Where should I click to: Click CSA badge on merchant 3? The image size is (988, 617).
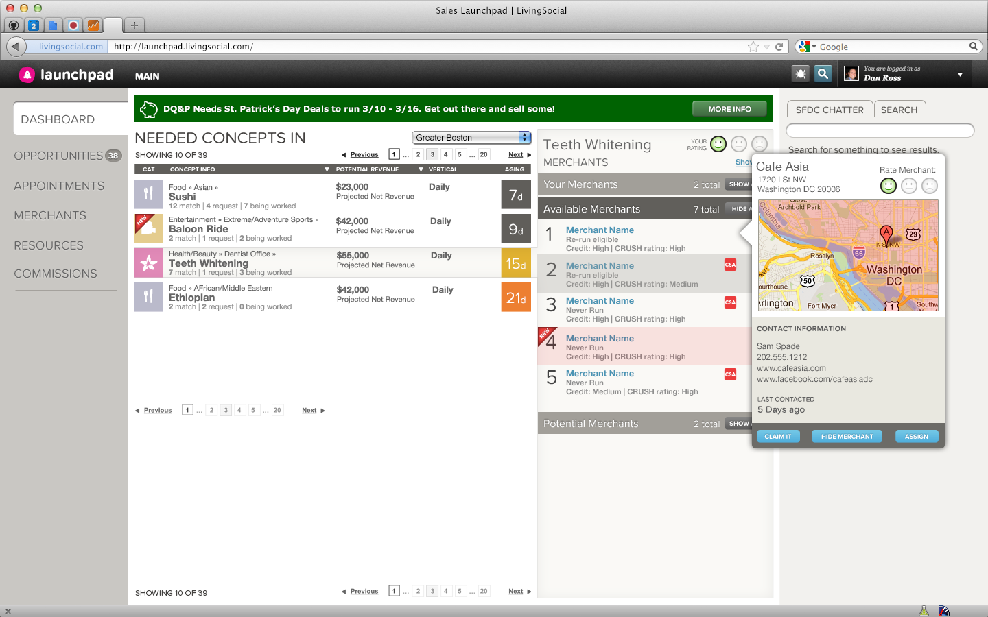coord(731,302)
